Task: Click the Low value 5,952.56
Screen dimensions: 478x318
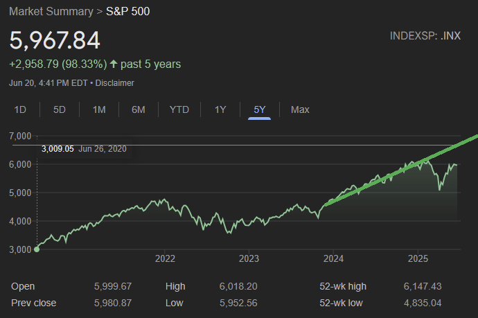Action: [x=238, y=303]
